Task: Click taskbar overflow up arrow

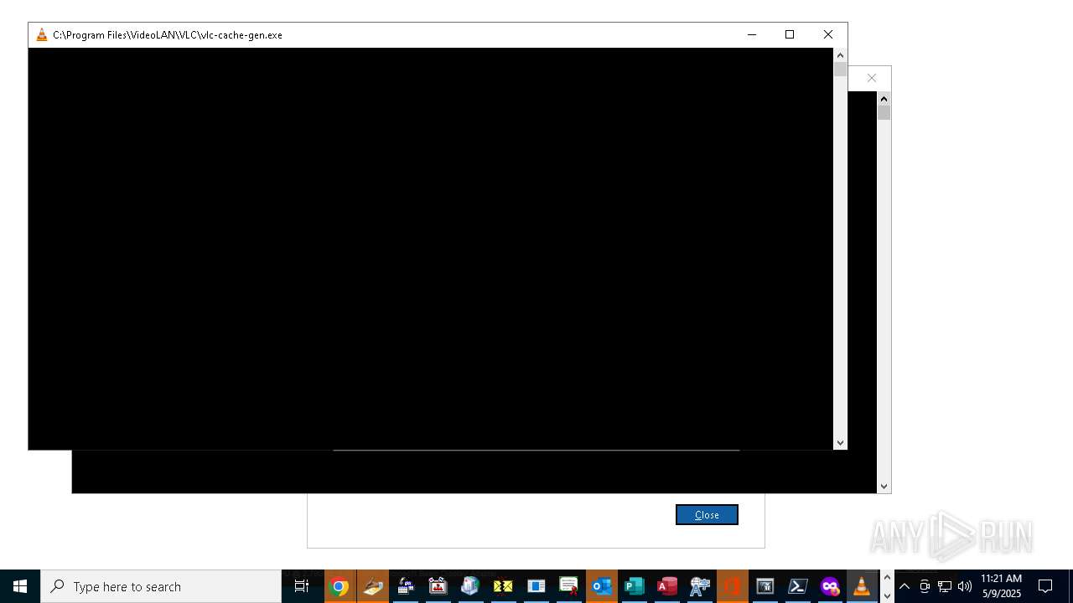Action: 887,578
